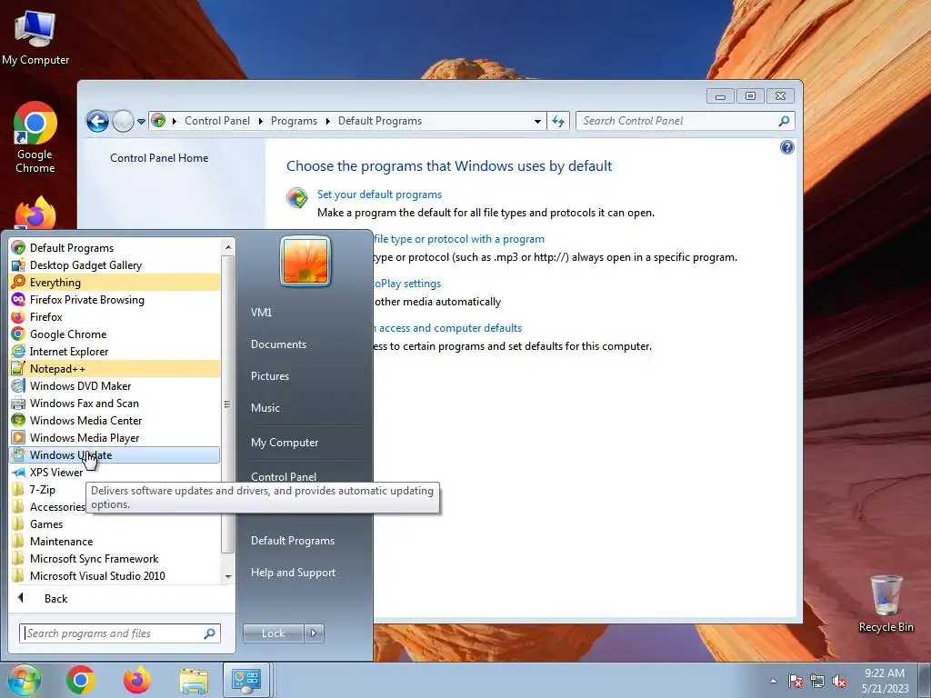Screen dimensions: 931x698
Task: Click the Control Panel Help question-mark icon
Action: click(x=786, y=147)
